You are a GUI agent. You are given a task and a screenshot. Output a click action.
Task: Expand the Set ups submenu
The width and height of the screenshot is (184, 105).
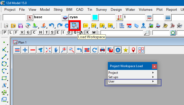coord(132,77)
